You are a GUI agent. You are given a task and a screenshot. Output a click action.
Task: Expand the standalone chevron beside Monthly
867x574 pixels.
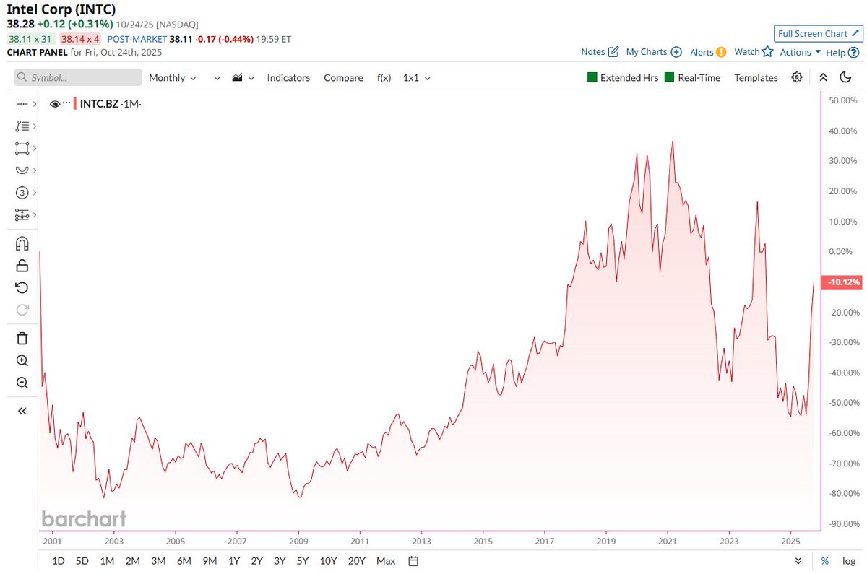click(217, 78)
